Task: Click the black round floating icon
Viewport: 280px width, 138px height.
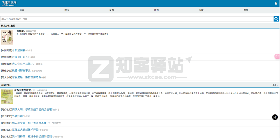Action: (275, 117)
